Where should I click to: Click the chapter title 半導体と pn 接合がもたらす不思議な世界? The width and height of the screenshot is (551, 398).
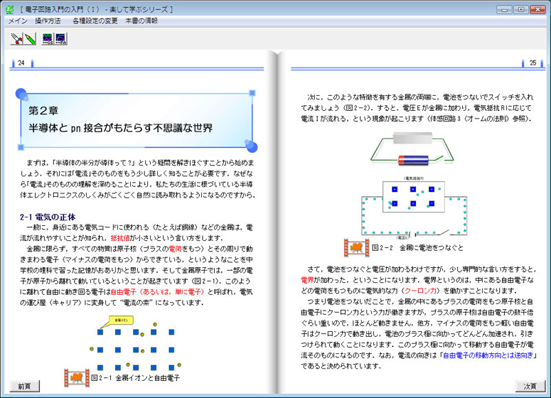(121, 128)
